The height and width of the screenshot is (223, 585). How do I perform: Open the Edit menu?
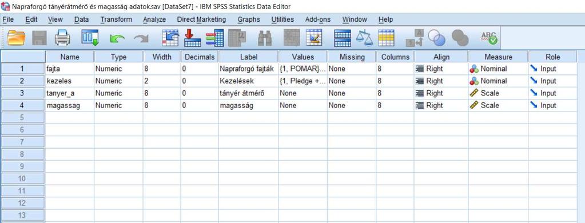coord(31,19)
